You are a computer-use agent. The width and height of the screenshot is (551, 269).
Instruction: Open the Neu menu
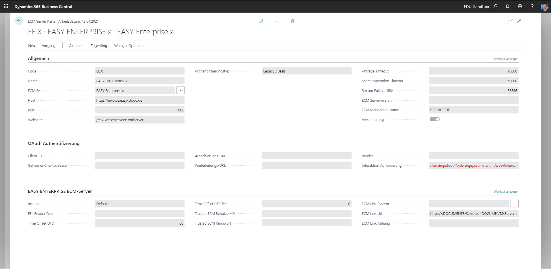(32, 46)
